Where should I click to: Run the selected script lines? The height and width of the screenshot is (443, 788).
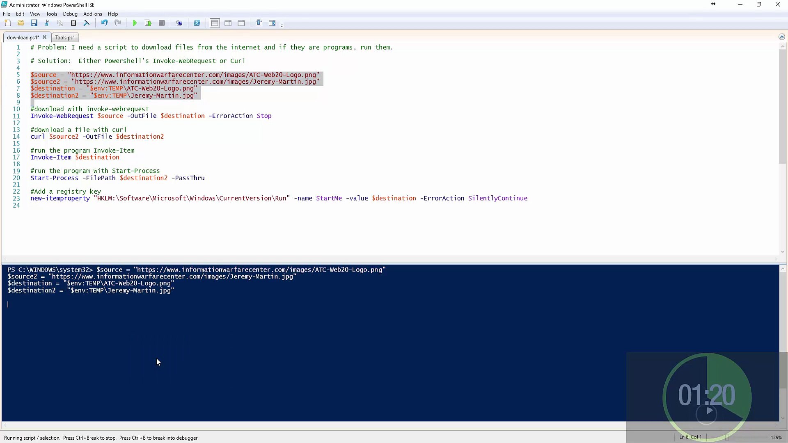tap(148, 23)
